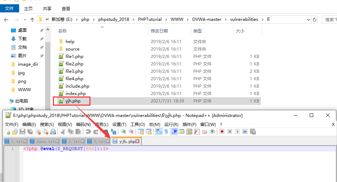Viewport: 337px width, 182px height.
Task: Refresh the fi folder view
Action: [315, 20]
